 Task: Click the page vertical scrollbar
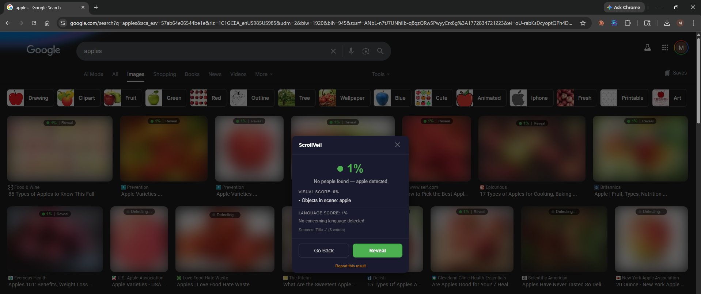[698, 80]
